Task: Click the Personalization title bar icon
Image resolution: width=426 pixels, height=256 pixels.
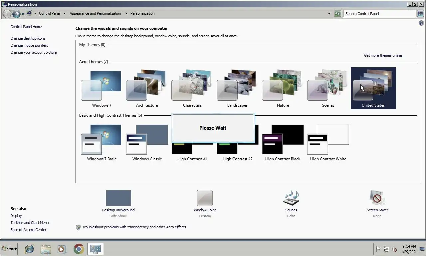Action: 4,4
